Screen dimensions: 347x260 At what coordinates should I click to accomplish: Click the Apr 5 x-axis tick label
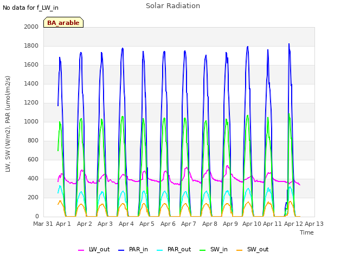pos(147,224)
